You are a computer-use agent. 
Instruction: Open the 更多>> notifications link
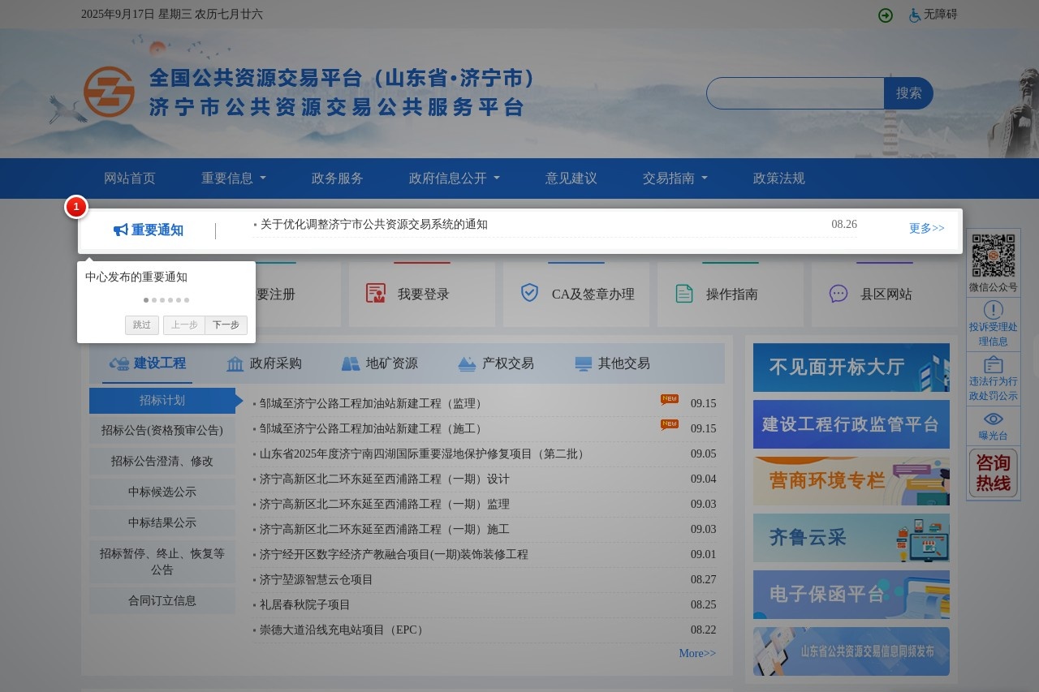[x=926, y=228]
